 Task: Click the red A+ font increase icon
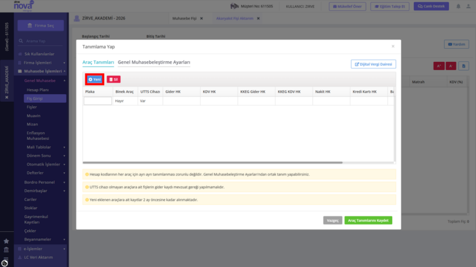(439, 66)
